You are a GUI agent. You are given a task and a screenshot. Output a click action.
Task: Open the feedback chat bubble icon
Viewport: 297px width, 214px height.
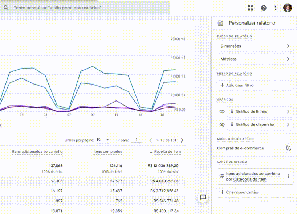point(203,197)
